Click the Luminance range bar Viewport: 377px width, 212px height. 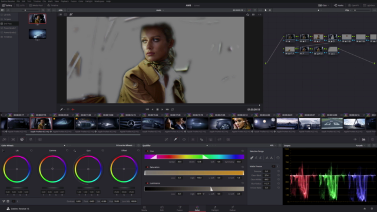click(x=194, y=189)
